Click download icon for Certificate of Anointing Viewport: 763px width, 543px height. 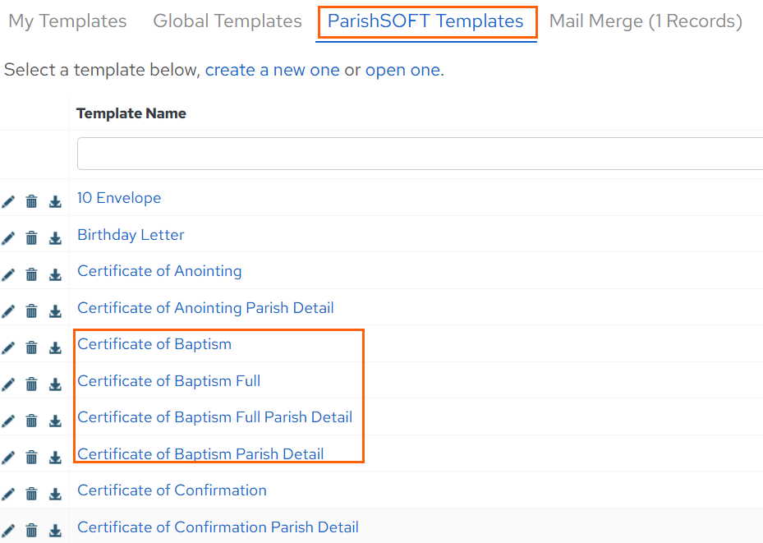55,274
